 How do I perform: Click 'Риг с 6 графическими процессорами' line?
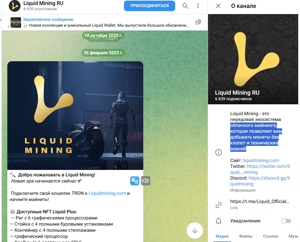57,218
